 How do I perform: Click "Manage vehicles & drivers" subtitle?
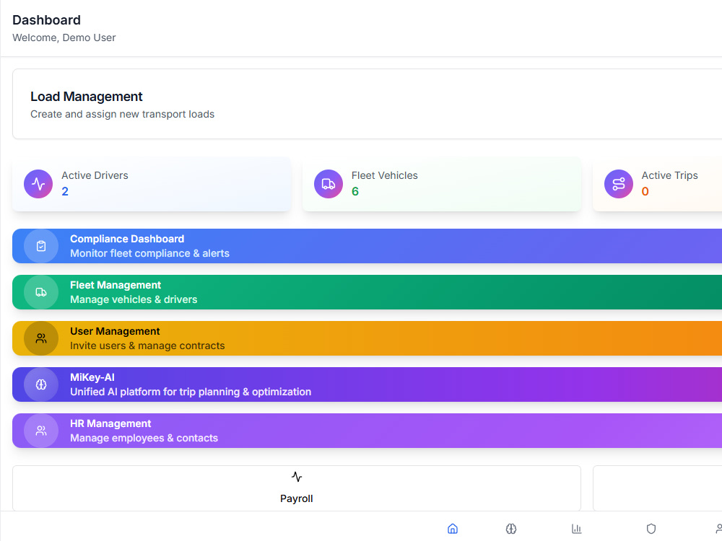pyautogui.click(x=134, y=299)
